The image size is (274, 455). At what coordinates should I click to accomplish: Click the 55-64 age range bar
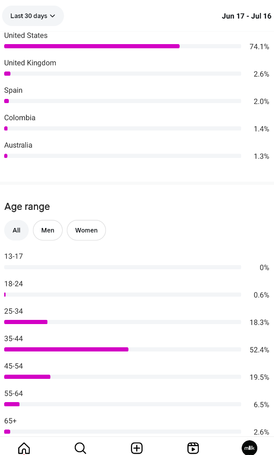[x=123, y=404]
